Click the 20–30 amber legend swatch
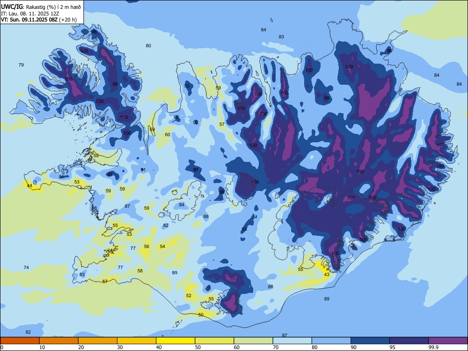The width and height of the screenshot is (468, 351). click(x=98, y=341)
